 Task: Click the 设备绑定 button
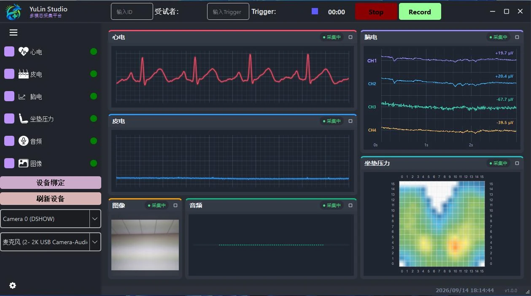[x=51, y=183]
